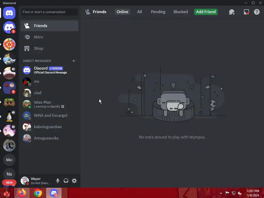Image resolution: width=264 pixels, height=198 pixels.
Task: Click the Action Center flag icon
Action: pyautogui.click(x=227, y=193)
